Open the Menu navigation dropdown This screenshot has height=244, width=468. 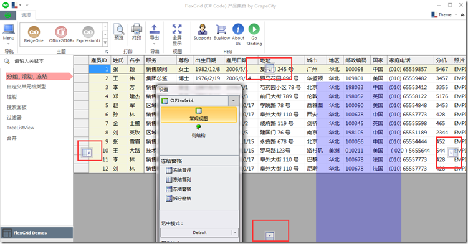(x=8, y=34)
